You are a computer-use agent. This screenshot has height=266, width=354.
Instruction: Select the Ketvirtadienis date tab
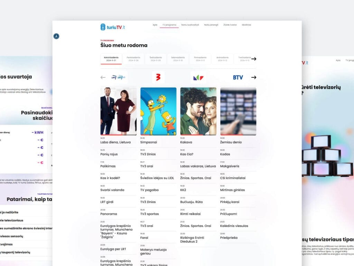click(111, 59)
